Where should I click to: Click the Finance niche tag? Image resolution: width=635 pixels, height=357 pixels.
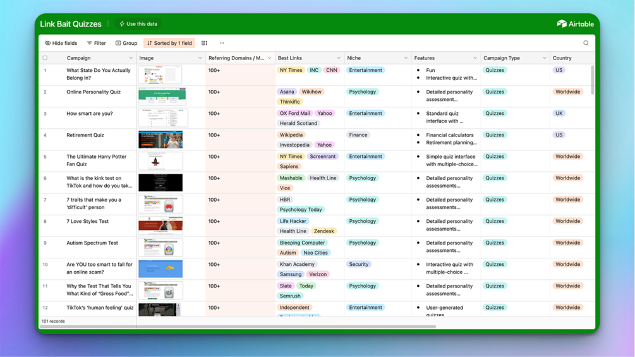(358, 135)
